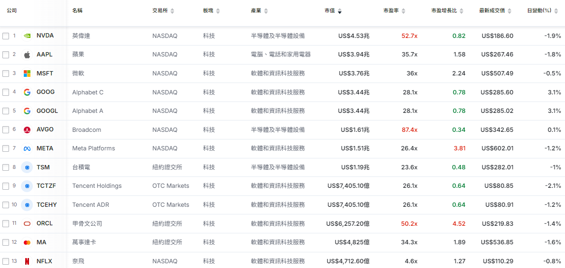
Task: Click the Apple logo icon
Action: [x=27, y=55]
